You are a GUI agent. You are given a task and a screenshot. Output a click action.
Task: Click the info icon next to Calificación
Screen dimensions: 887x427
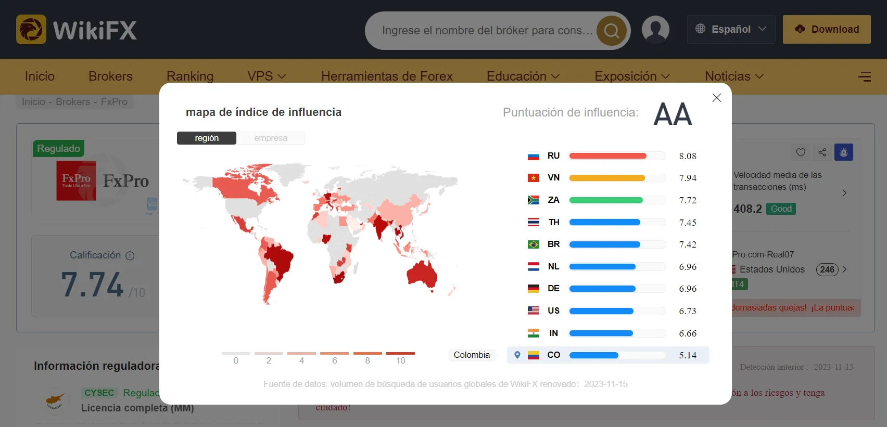point(130,255)
